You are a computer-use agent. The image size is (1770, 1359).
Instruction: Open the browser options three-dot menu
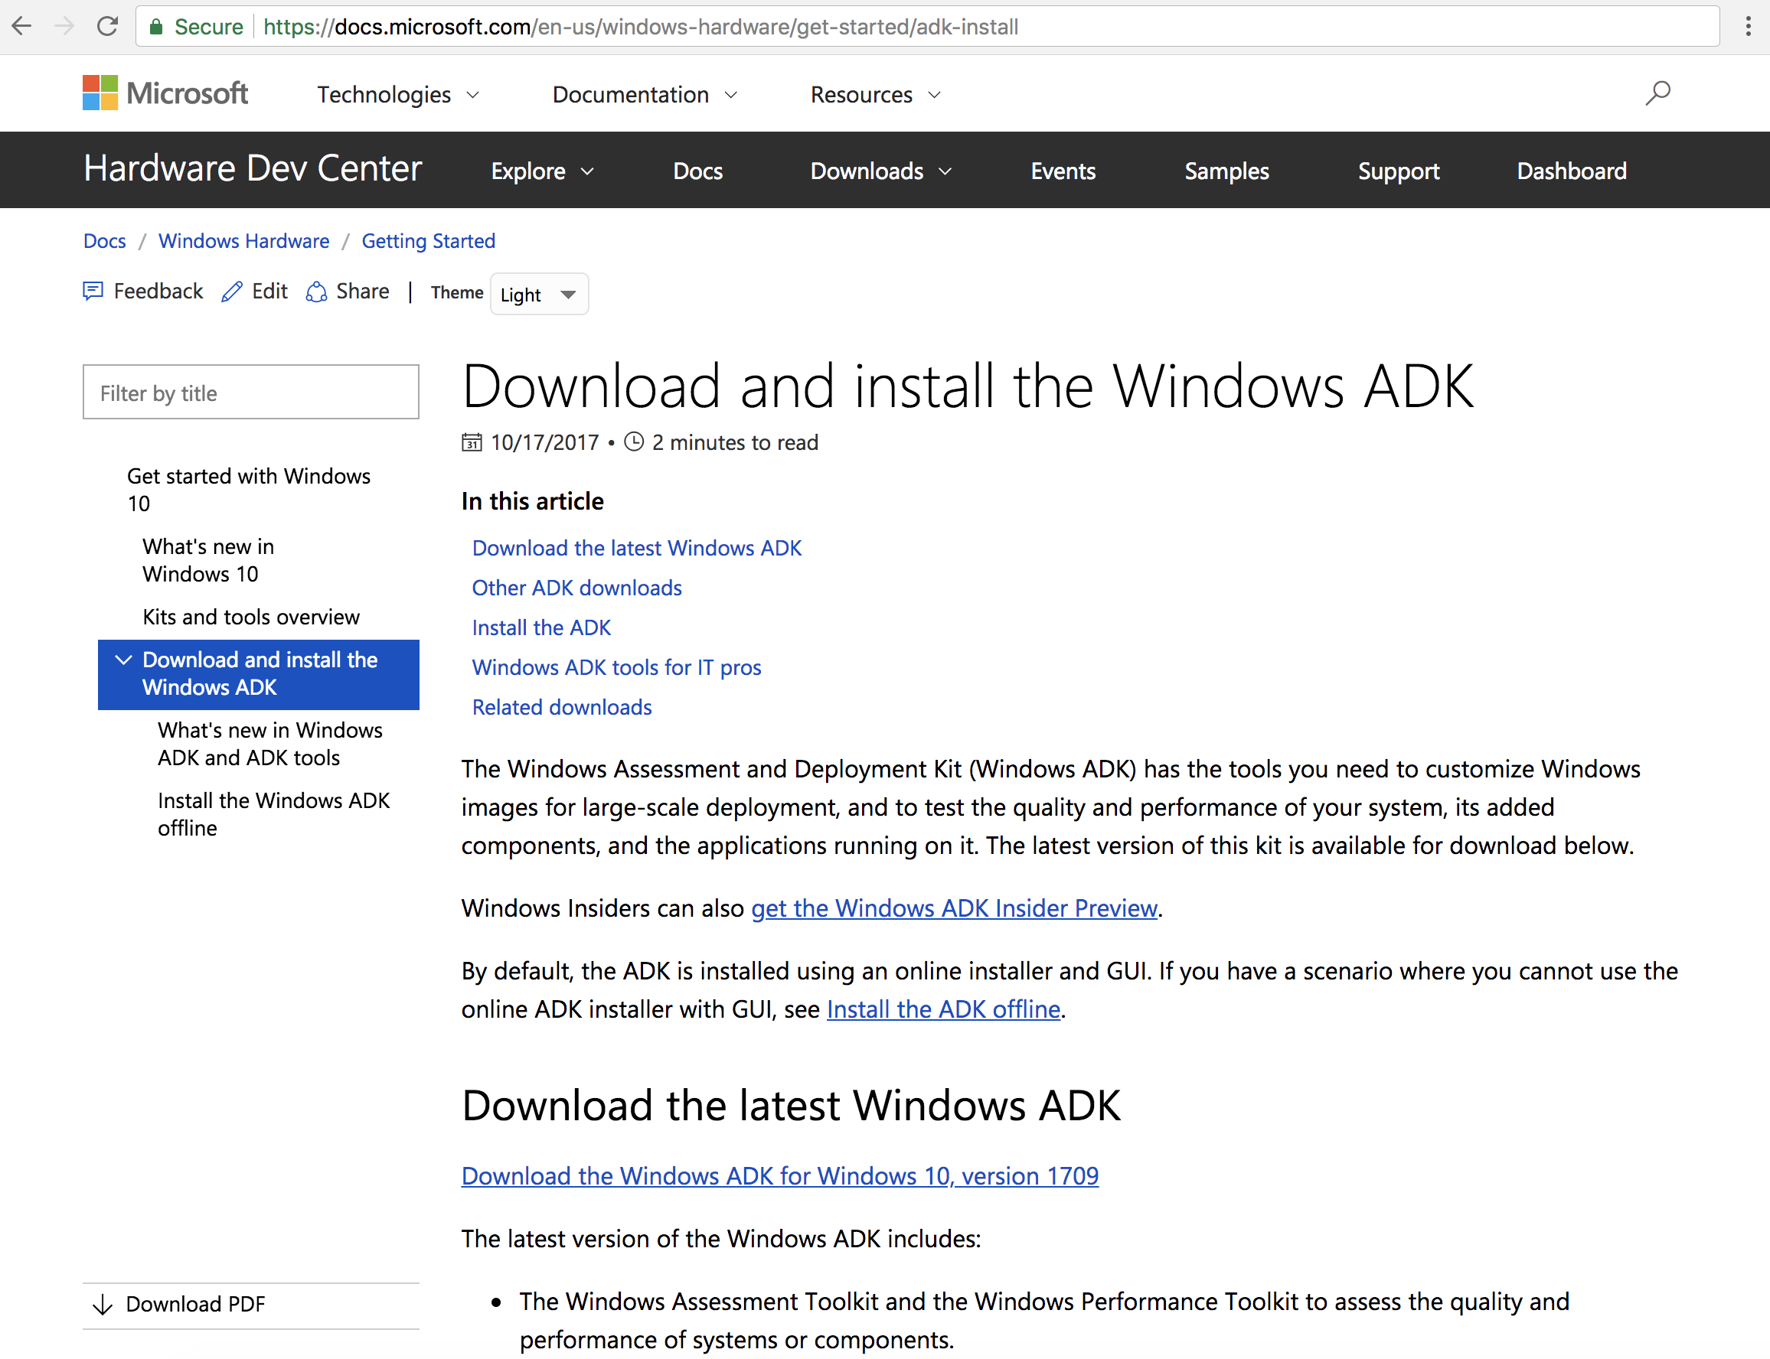pyautogui.click(x=1749, y=26)
